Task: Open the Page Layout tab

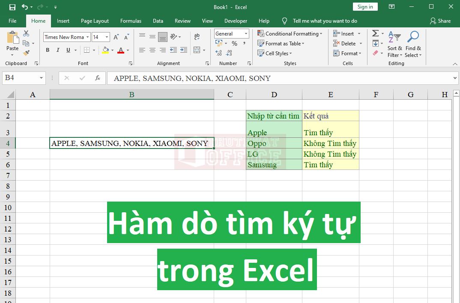Action: click(95, 21)
